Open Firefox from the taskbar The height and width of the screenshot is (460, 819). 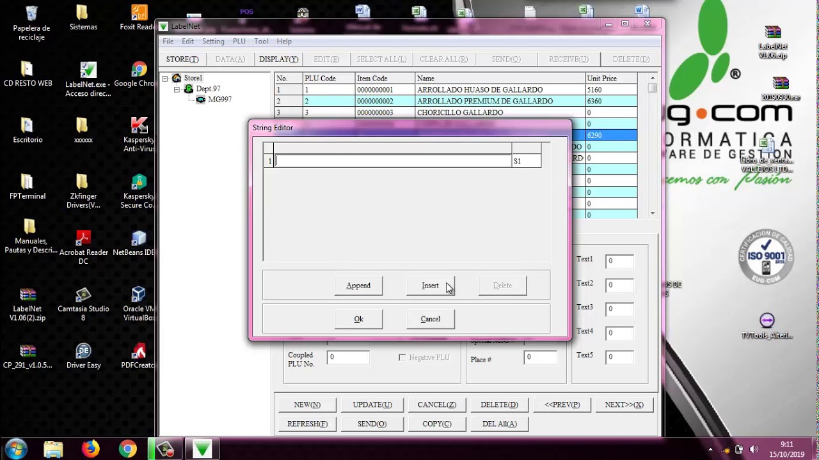(90, 449)
